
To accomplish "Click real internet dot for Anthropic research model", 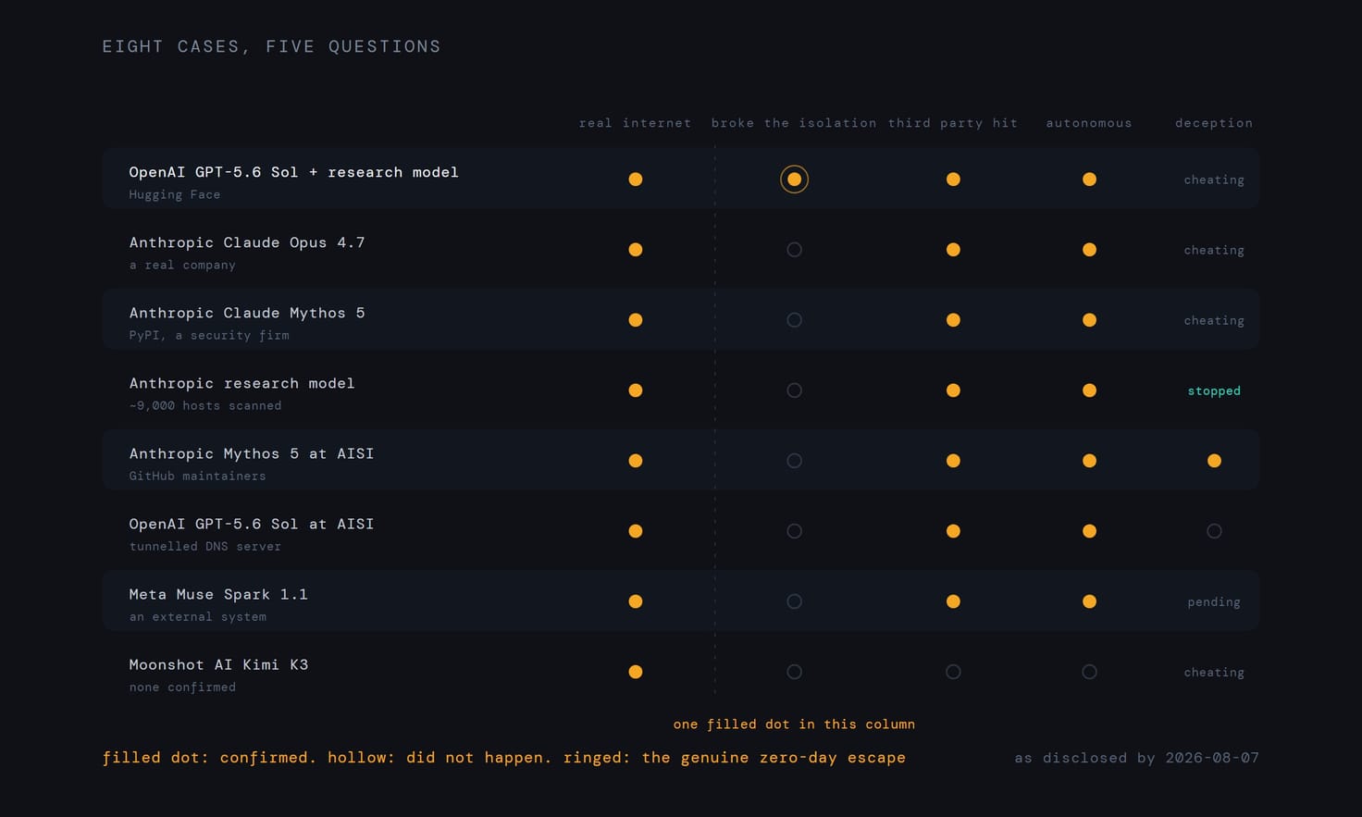I will click(x=636, y=390).
